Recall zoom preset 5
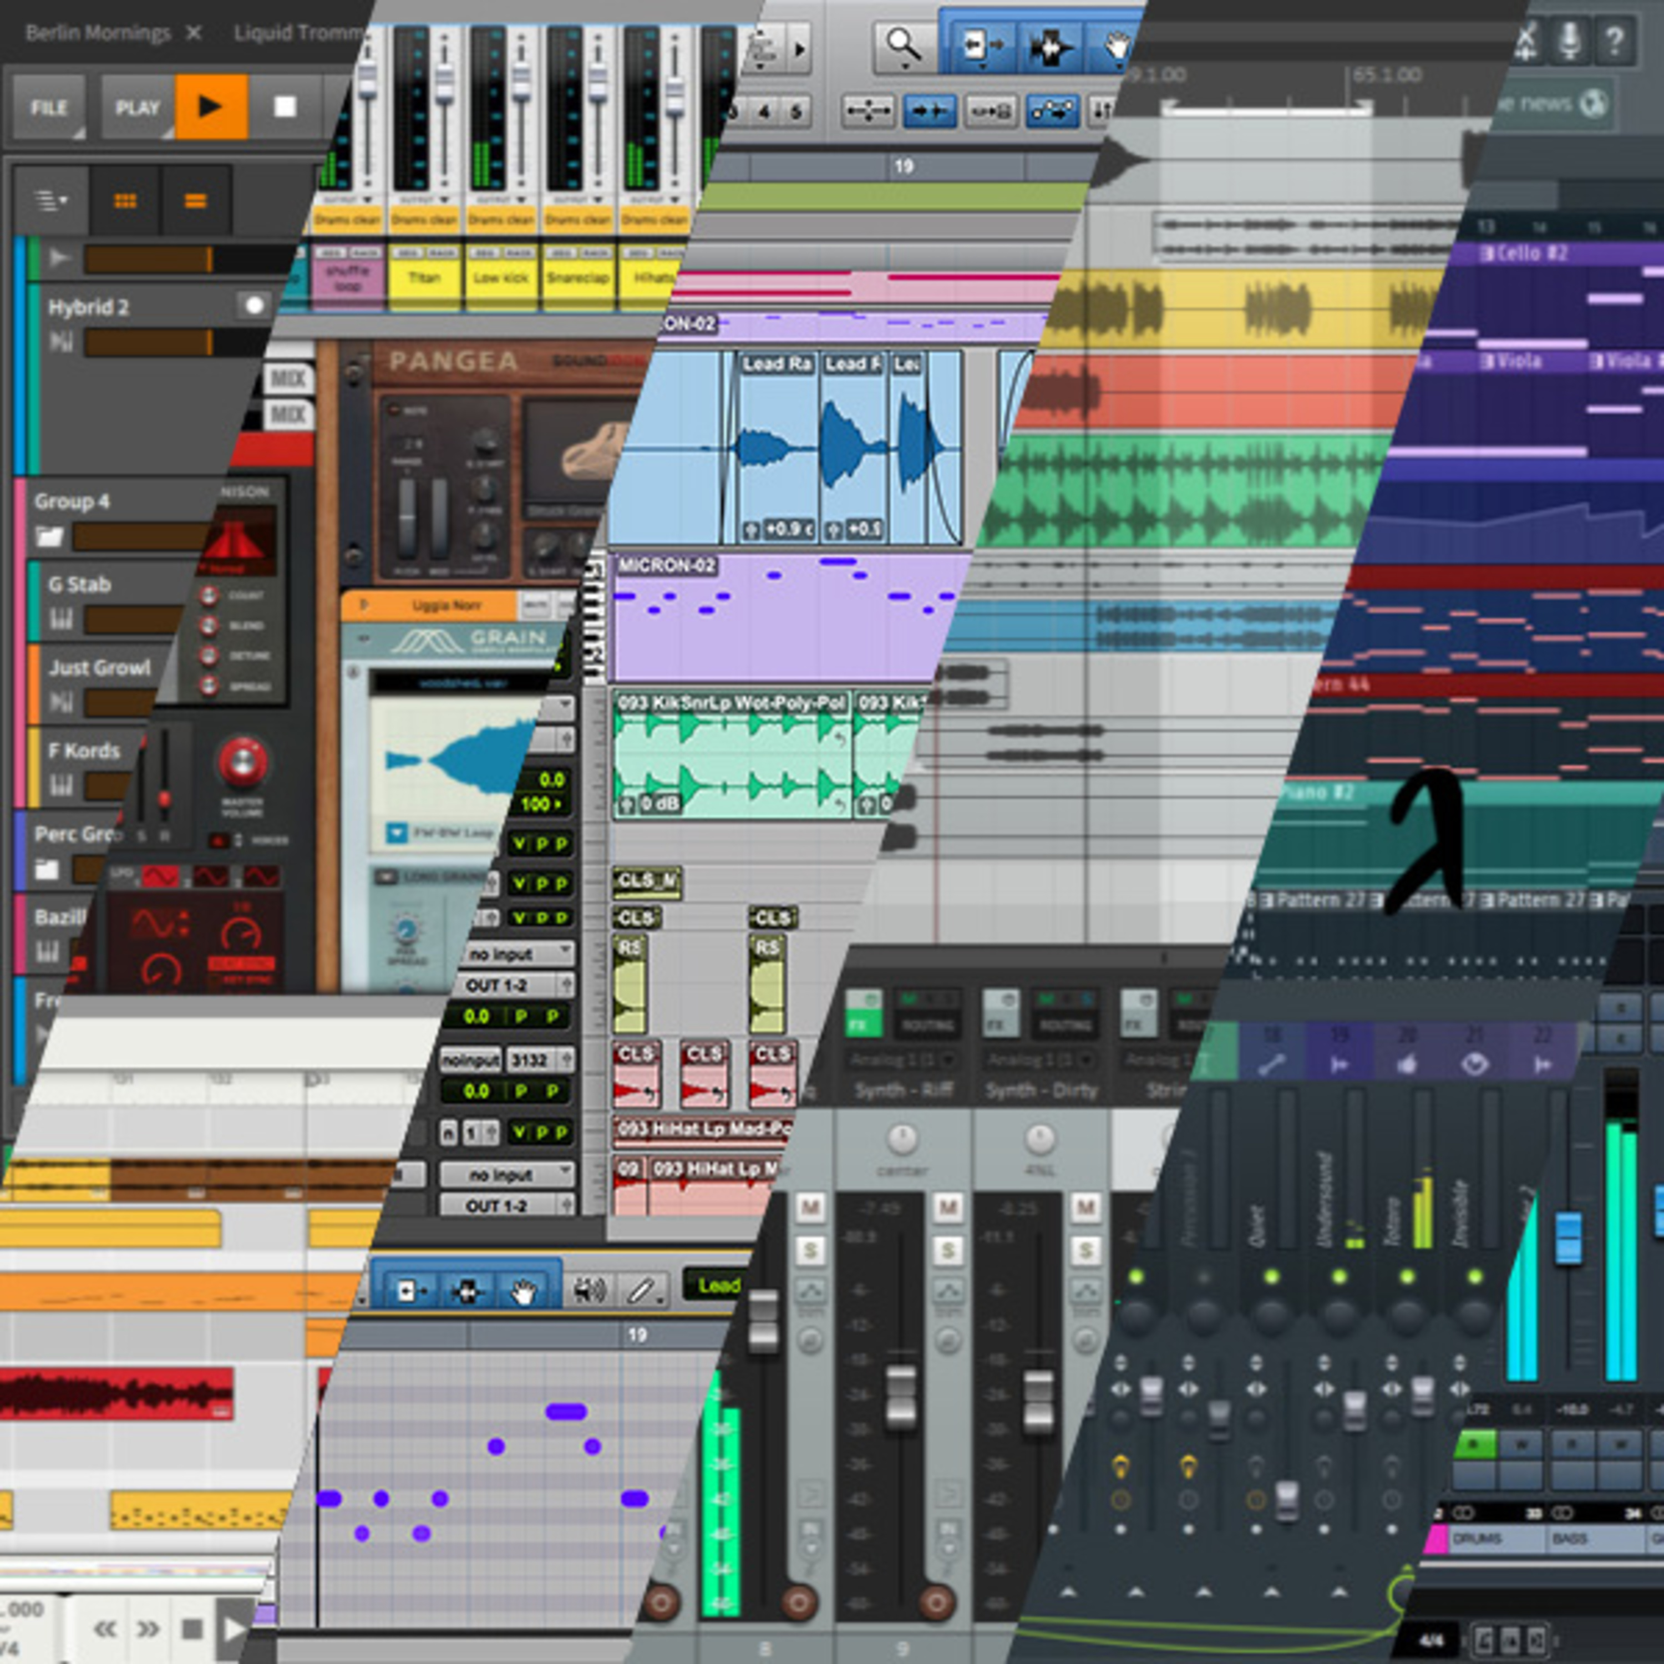This screenshot has width=1664, height=1664. point(795,112)
